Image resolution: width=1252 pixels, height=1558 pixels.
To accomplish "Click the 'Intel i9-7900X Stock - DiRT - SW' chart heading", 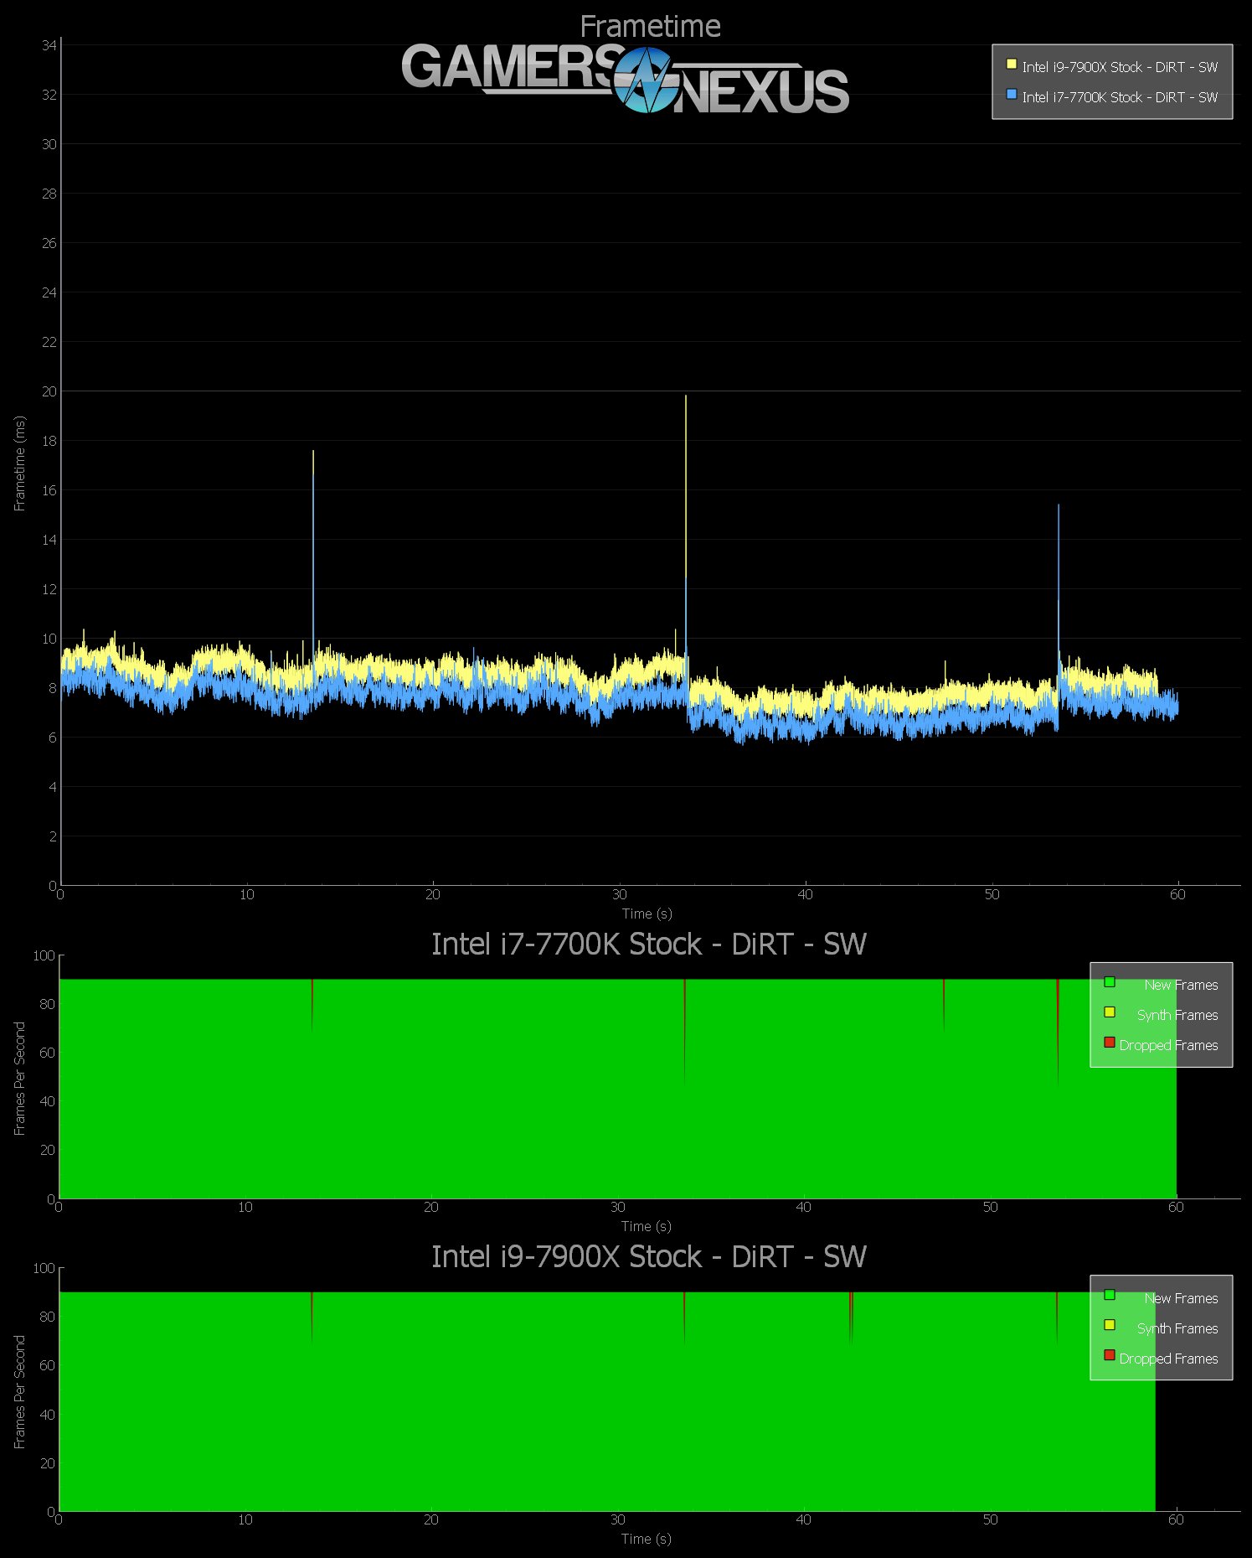I will [x=648, y=1256].
